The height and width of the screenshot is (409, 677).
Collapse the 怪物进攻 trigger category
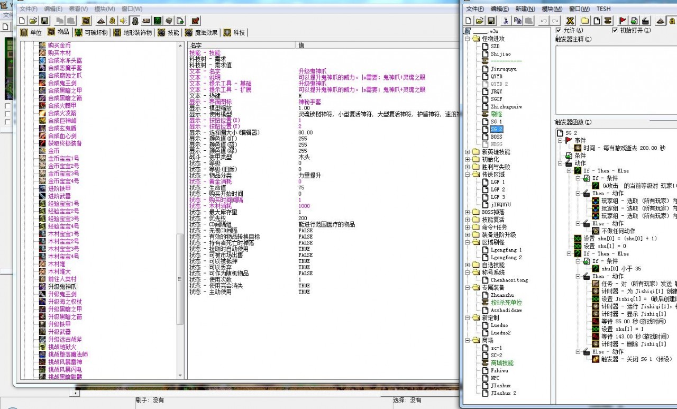(x=468, y=39)
